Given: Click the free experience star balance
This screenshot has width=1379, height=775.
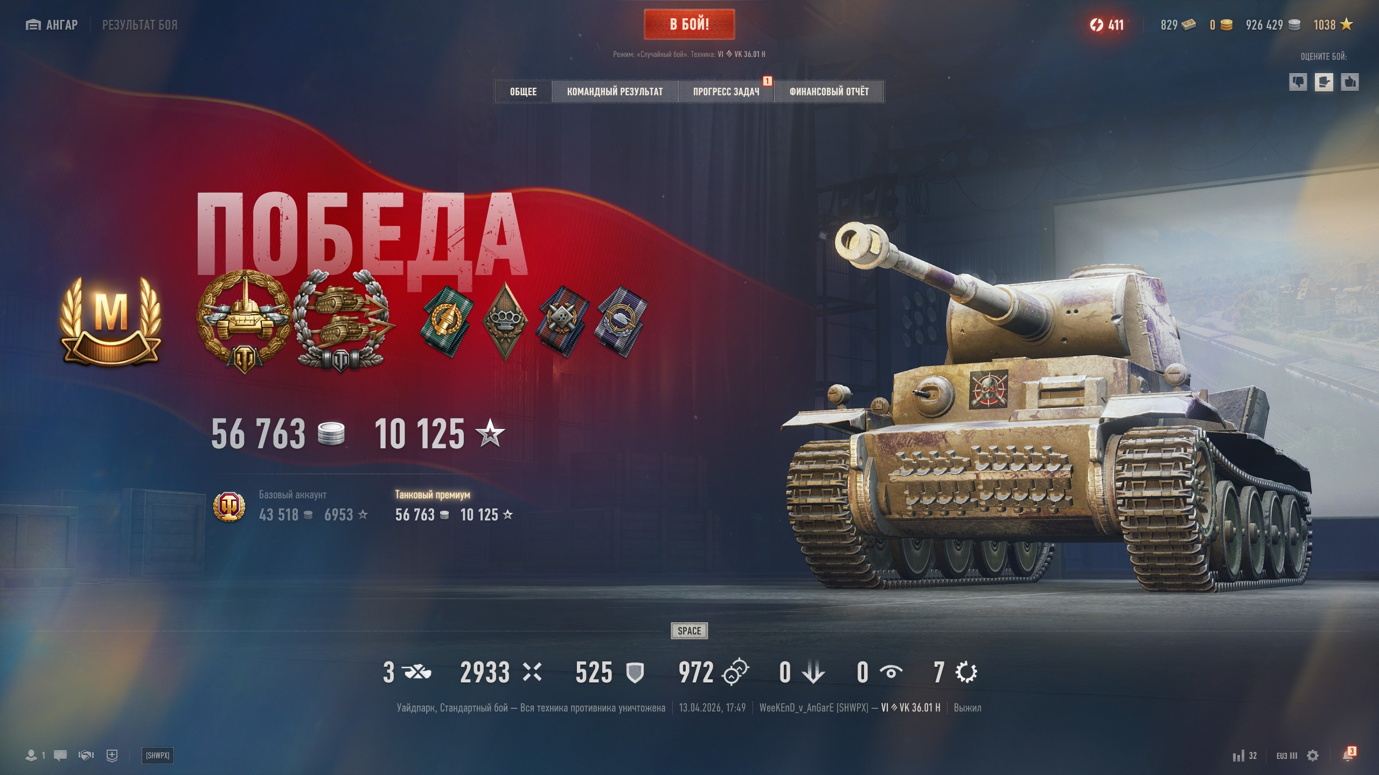Looking at the screenshot, I should 1333,25.
